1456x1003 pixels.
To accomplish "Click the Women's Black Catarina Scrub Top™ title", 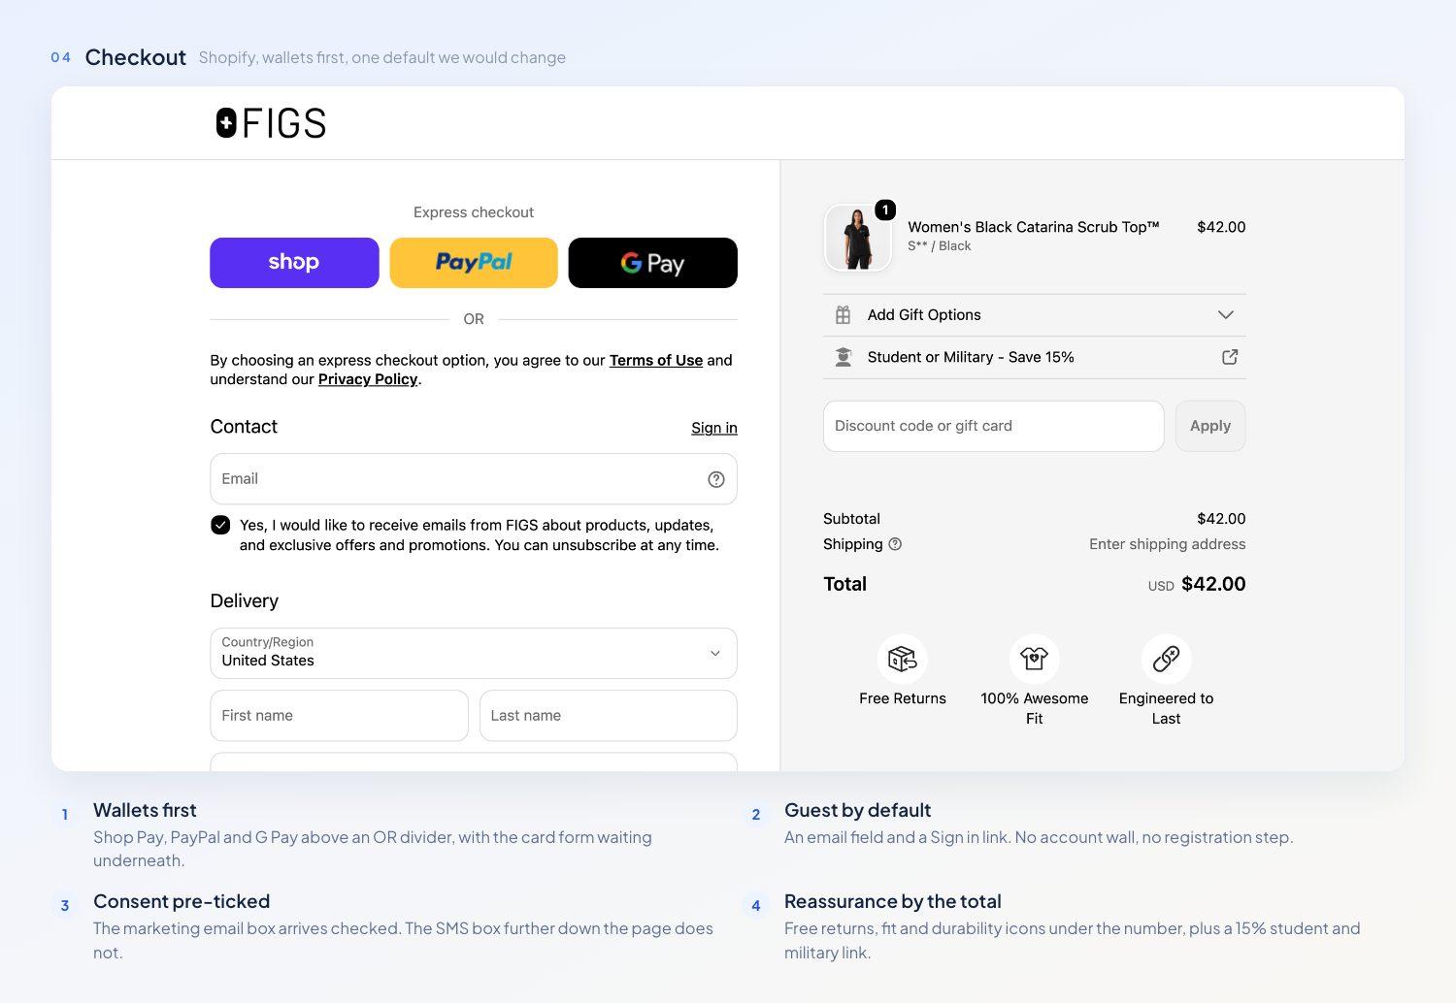I will click(1034, 227).
